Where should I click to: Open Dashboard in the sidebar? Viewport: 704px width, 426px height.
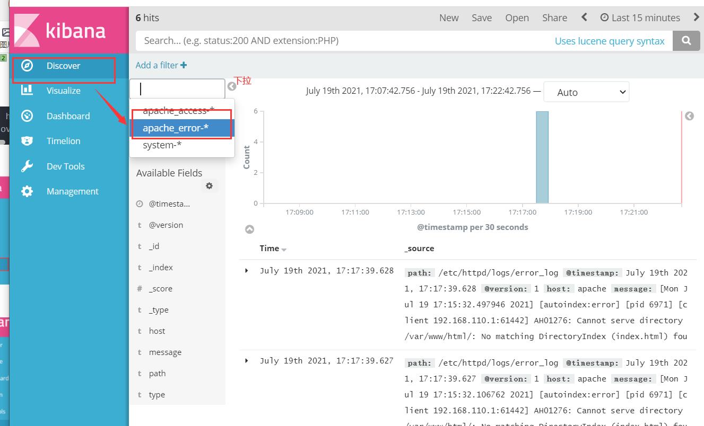pos(69,116)
